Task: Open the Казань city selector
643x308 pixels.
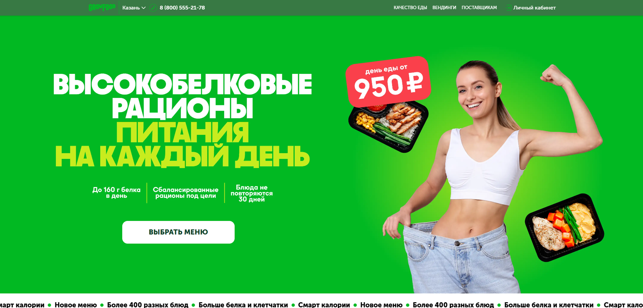Action: [134, 7]
